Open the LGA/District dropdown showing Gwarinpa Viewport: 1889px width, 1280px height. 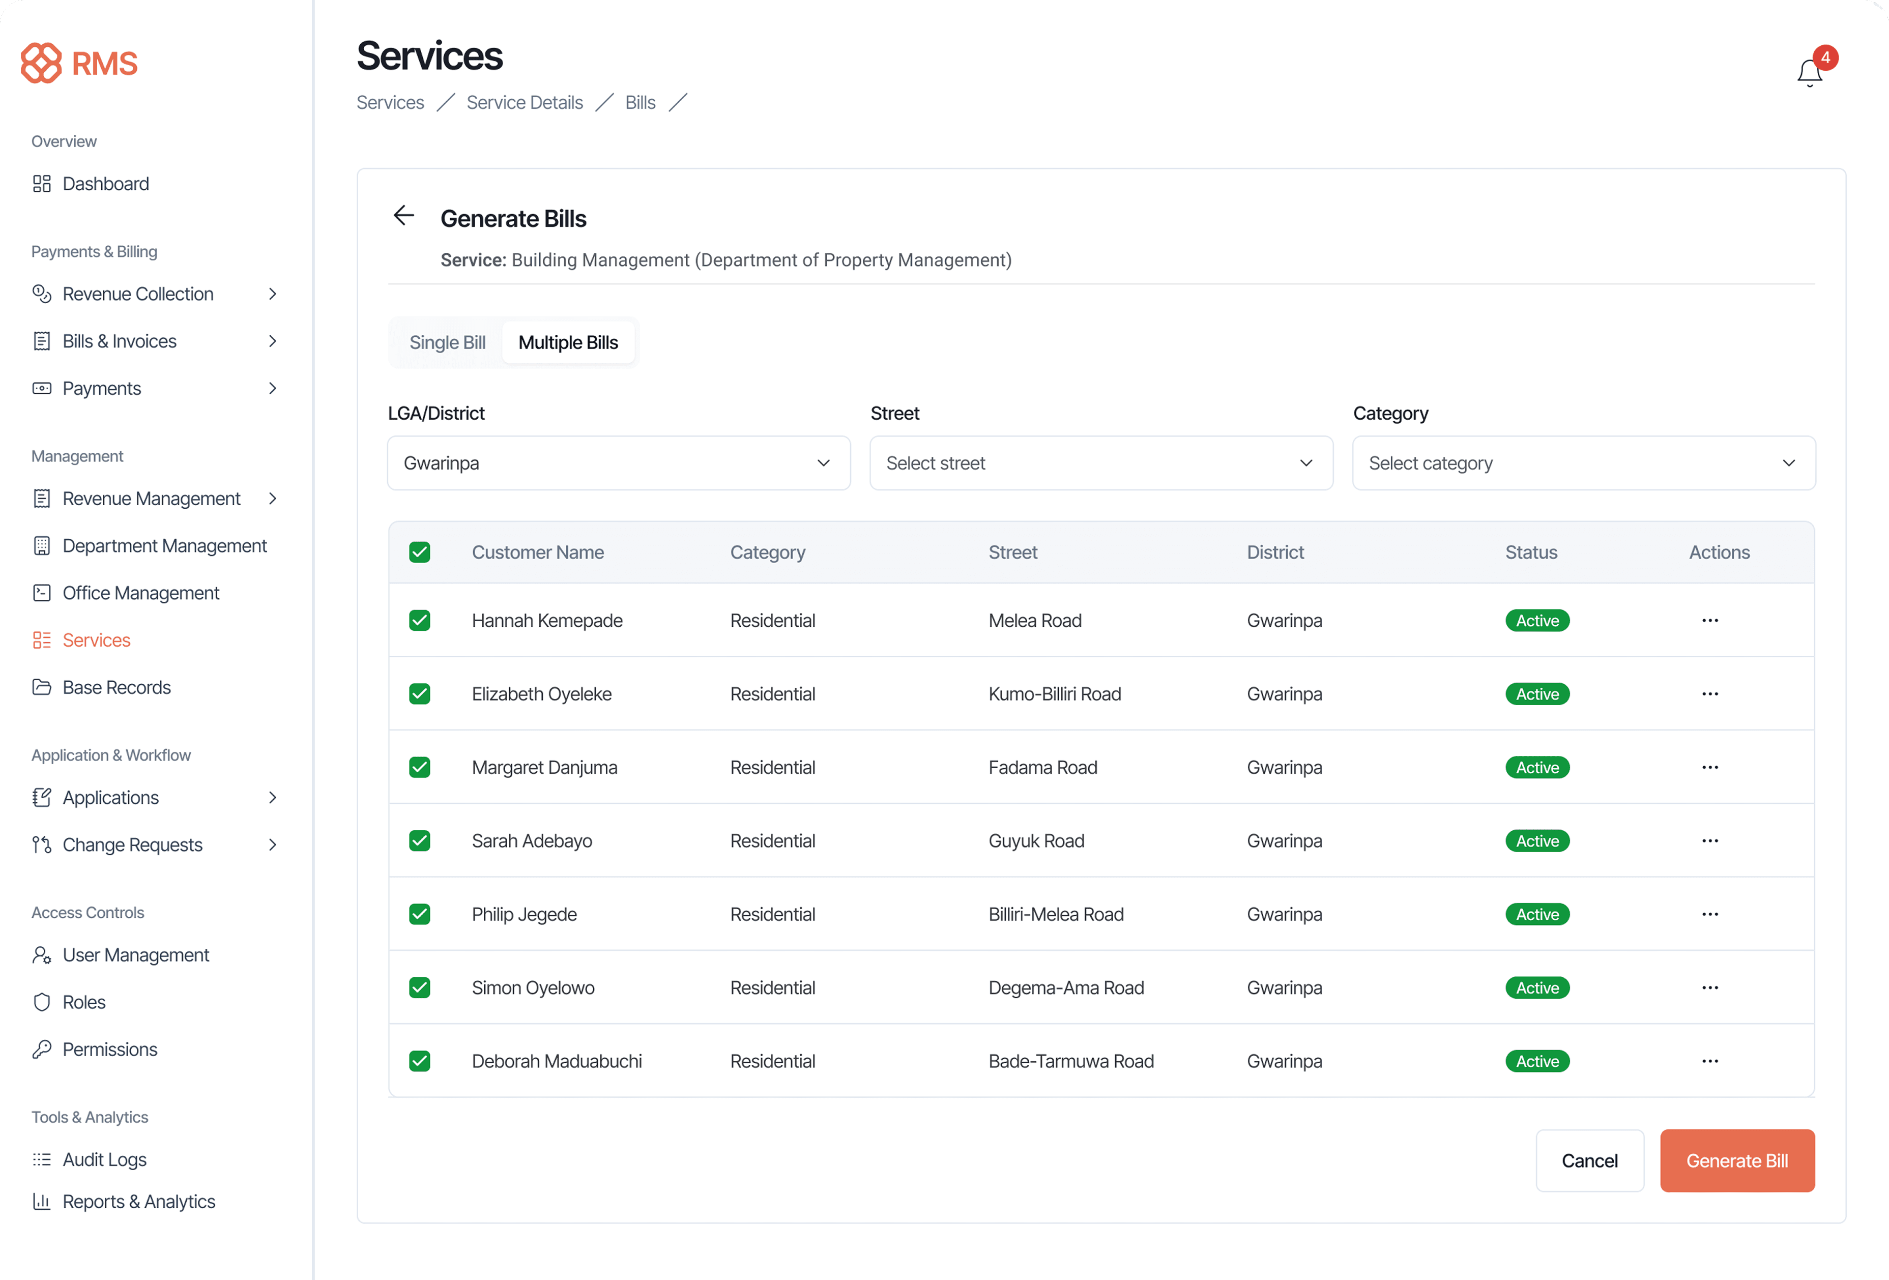pos(619,463)
